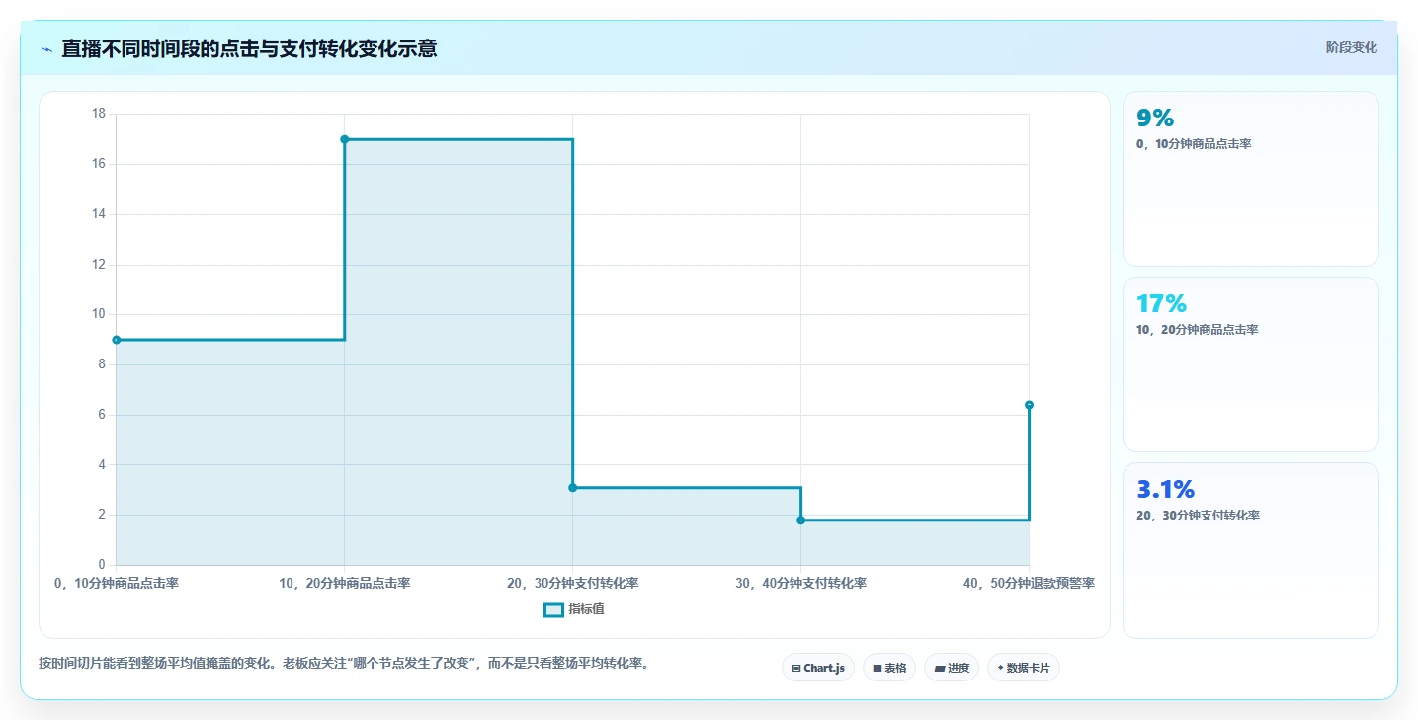This screenshot has height=720, width=1418.
Task: Select the Chart.js tag
Action: [x=818, y=668]
